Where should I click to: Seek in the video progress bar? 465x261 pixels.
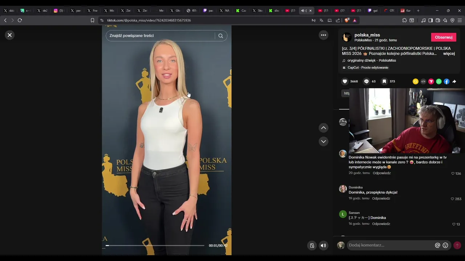[x=155, y=245]
